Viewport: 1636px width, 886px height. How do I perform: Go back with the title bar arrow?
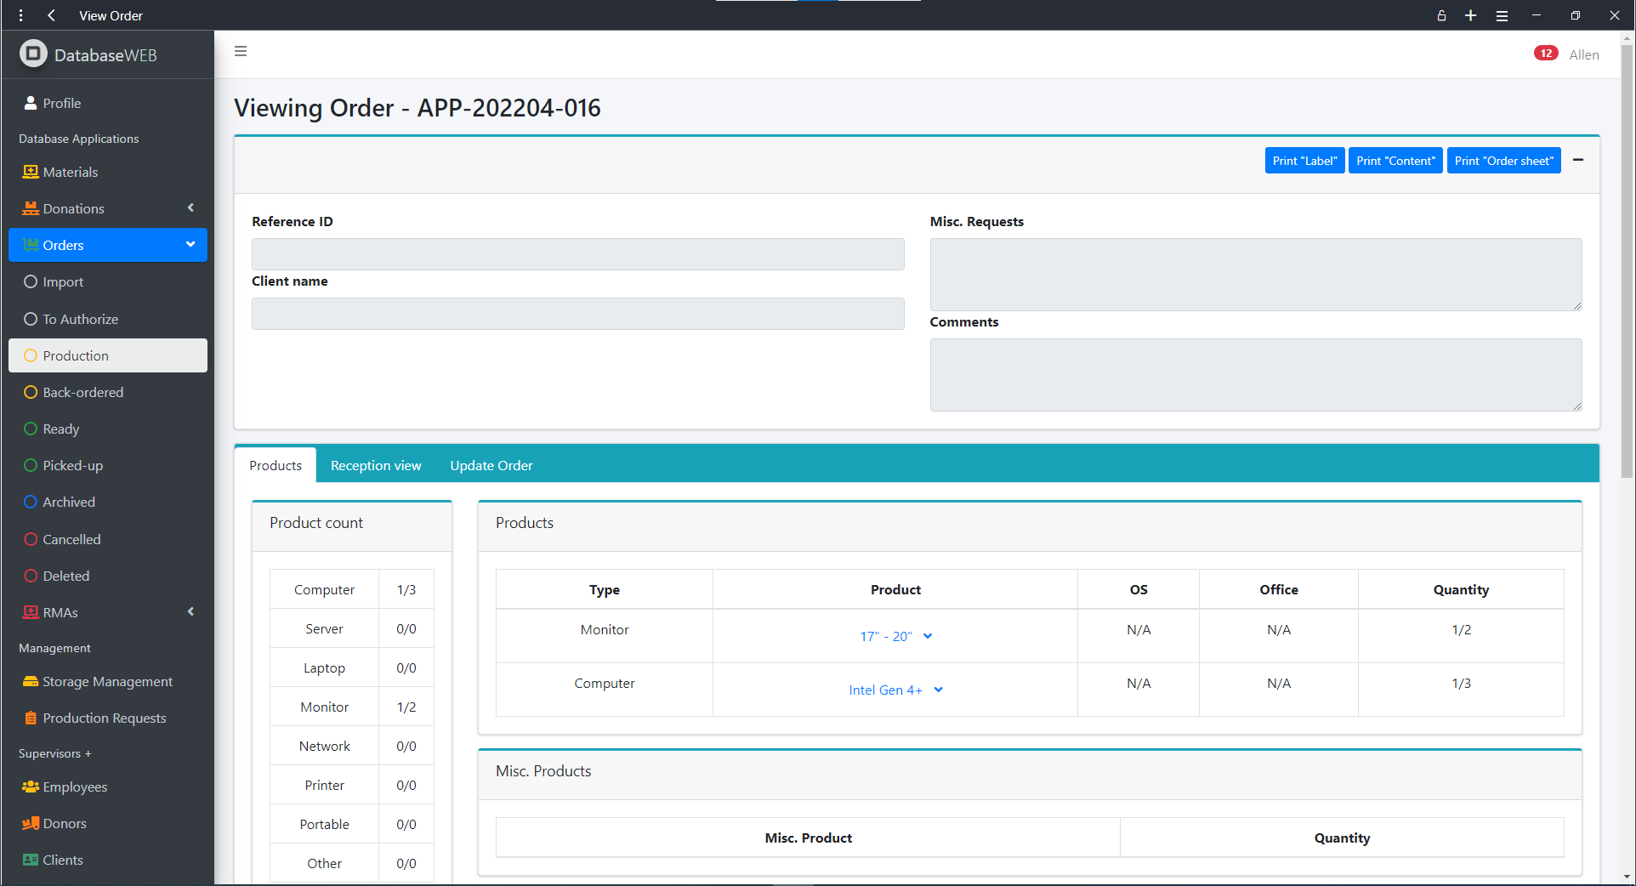pos(52,15)
